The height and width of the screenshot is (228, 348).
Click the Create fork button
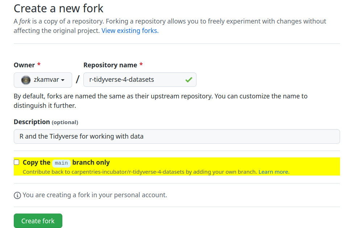(38, 220)
